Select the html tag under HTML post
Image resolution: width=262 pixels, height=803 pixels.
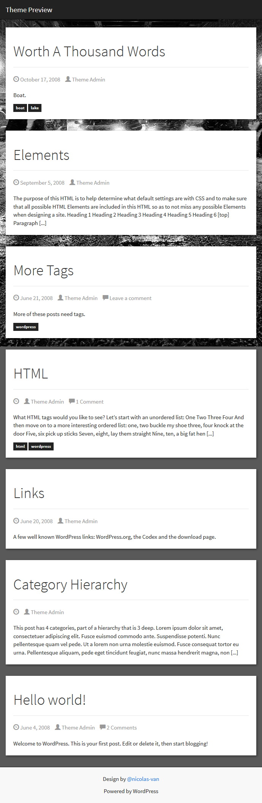pos(20,446)
